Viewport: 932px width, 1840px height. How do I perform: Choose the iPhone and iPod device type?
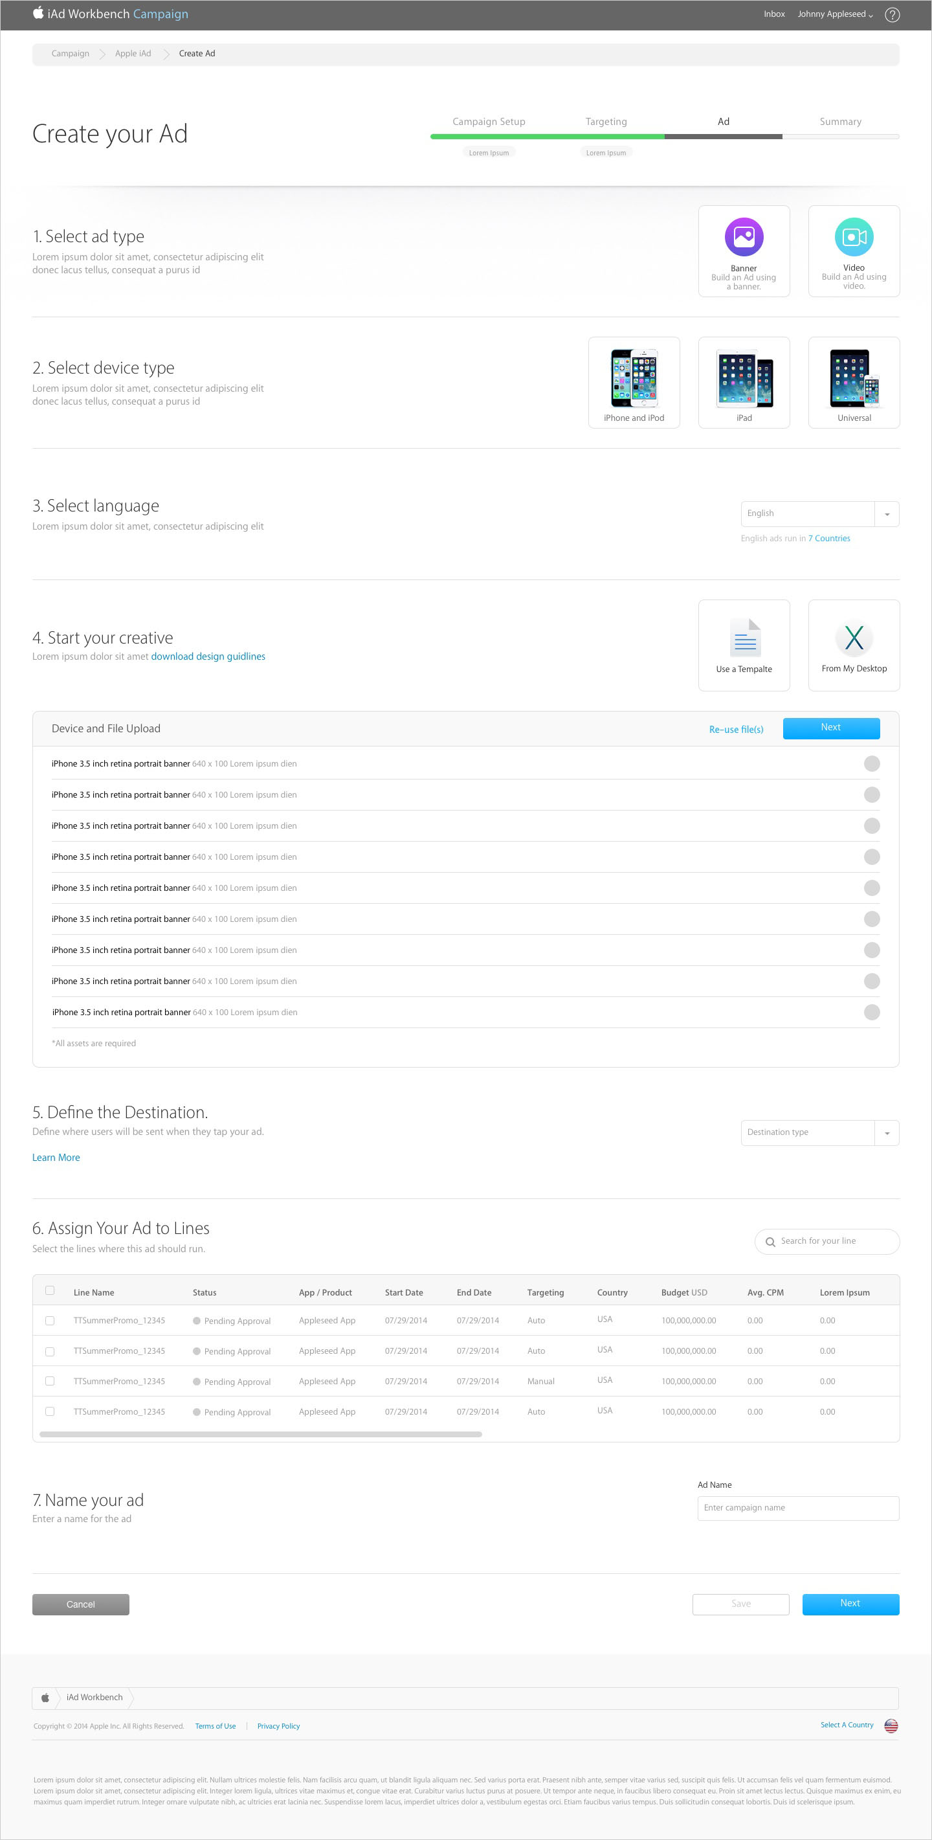tap(634, 379)
